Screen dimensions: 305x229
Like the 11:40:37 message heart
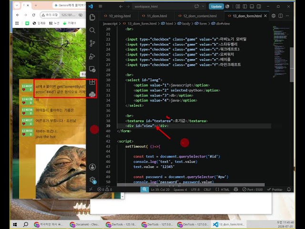coord(24,124)
